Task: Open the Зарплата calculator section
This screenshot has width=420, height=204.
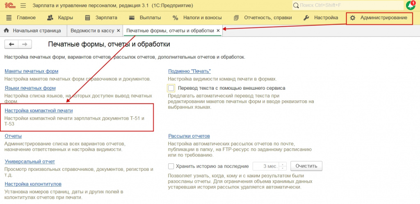Action: (101, 18)
